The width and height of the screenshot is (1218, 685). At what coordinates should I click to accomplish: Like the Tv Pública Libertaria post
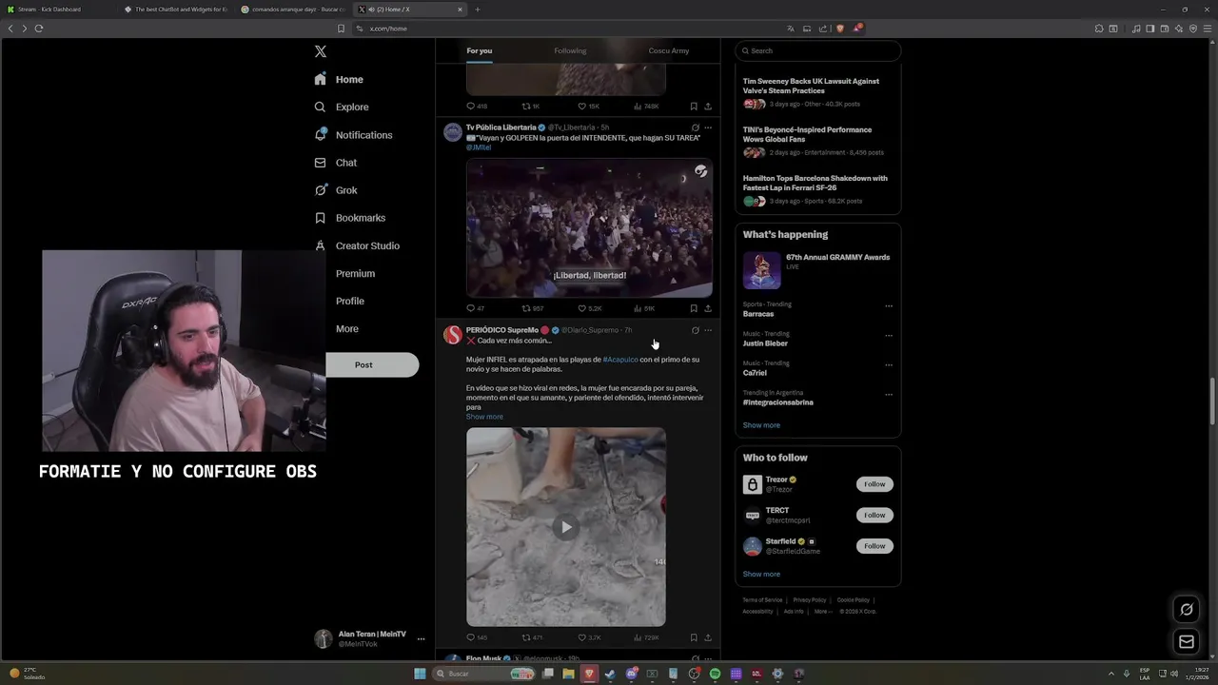tap(590, 308)
